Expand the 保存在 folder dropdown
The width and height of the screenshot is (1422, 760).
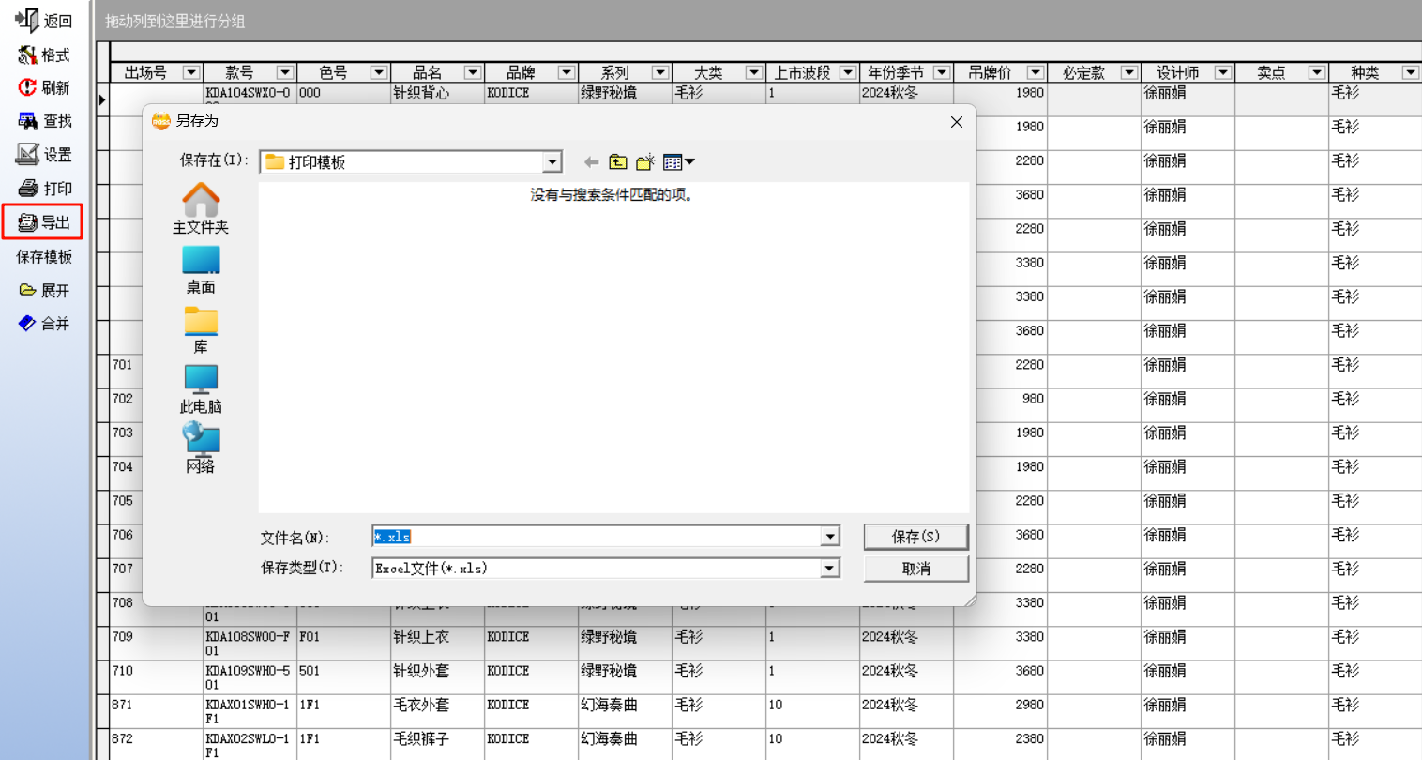pos(552,162)
